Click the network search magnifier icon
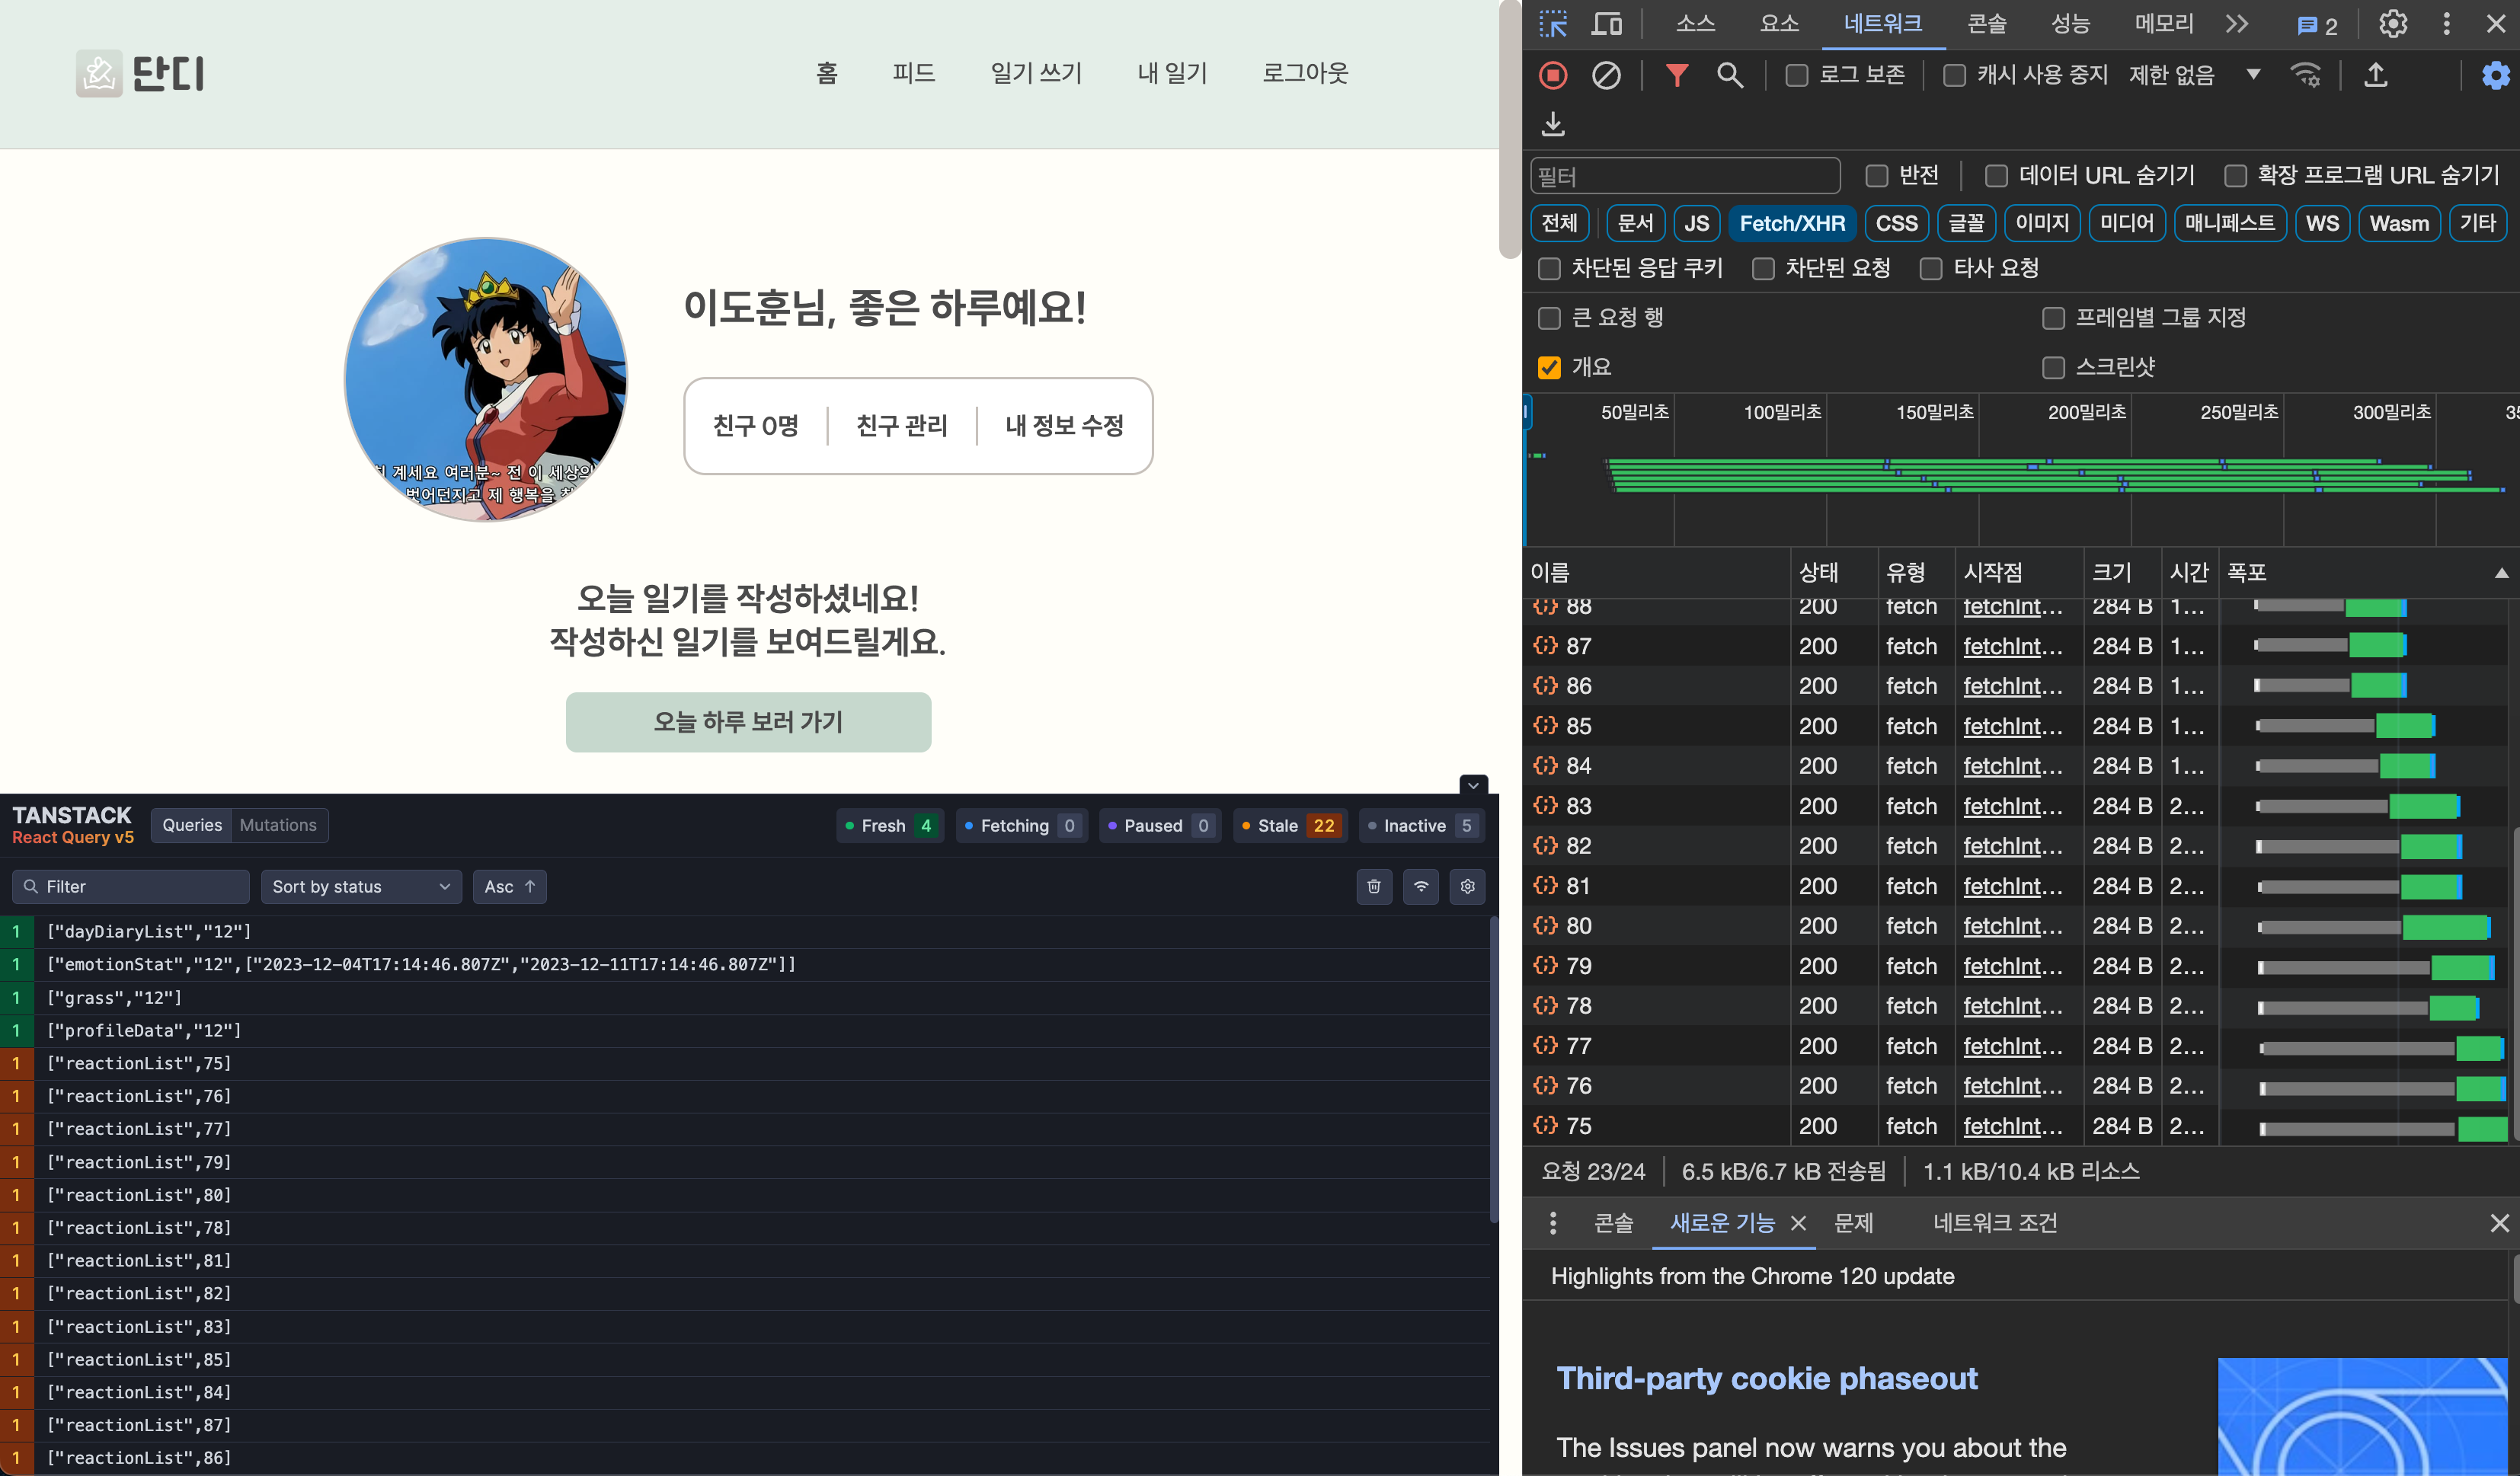The width and height of the screenshot is (2520, 1476). tap(1731, 75)
